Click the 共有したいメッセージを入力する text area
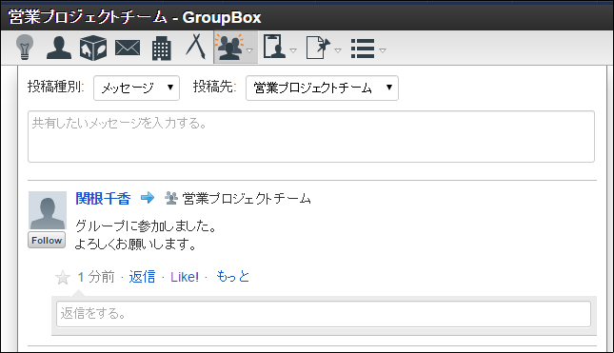The image size is (614, 353). coord(311,137)
